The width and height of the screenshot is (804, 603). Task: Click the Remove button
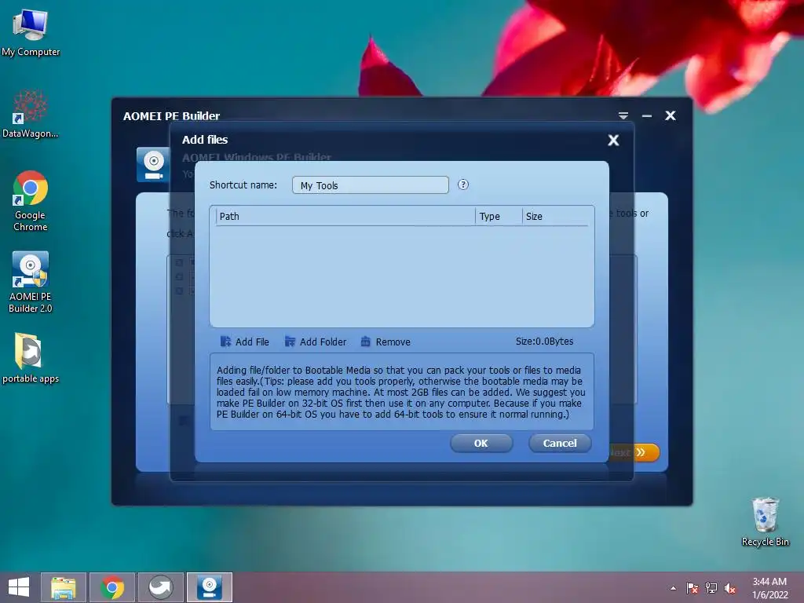pos(385,342)
